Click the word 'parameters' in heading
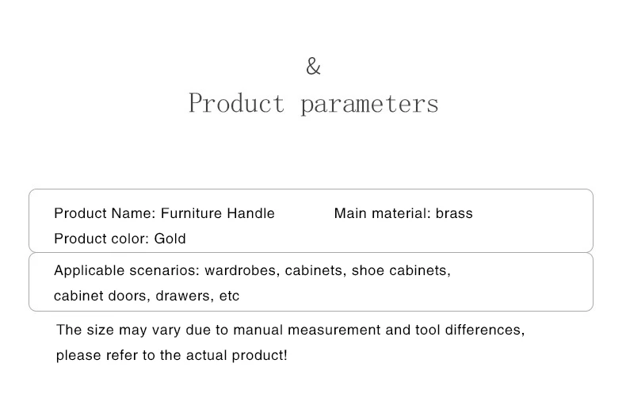The width and height of the screenshot is (626, 394). pyautogui.click(x=370, y=105)
